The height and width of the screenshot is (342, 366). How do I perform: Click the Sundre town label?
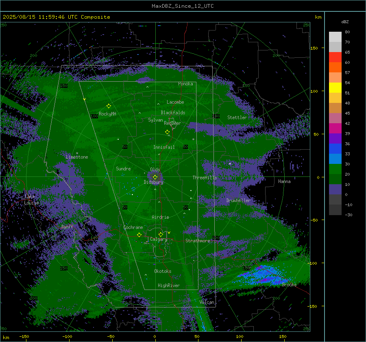point(123,169)
